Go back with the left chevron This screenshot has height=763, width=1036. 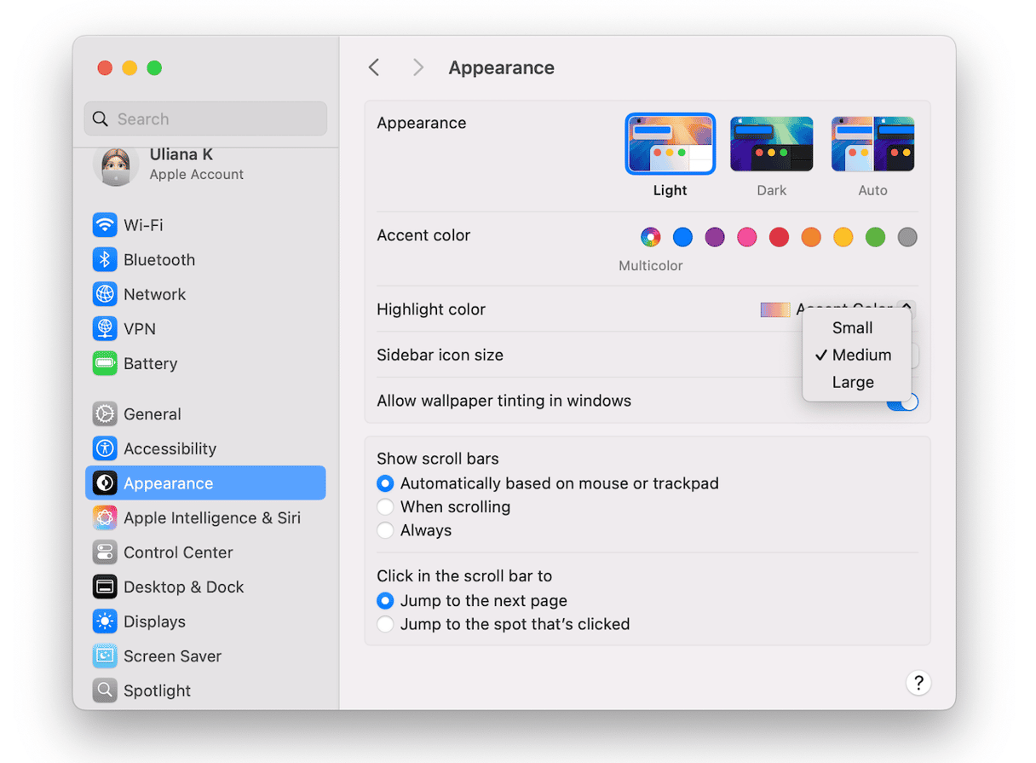(x=374, y=68)
